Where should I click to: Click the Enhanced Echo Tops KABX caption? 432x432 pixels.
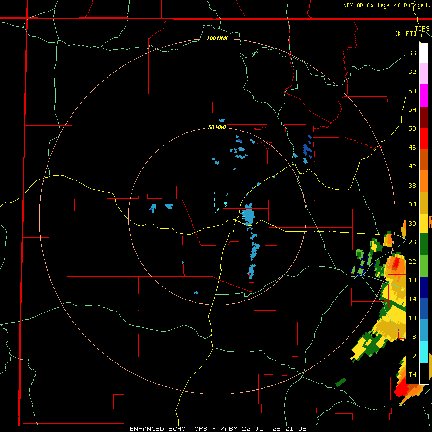pyautogui.click(x=218, y=429)
